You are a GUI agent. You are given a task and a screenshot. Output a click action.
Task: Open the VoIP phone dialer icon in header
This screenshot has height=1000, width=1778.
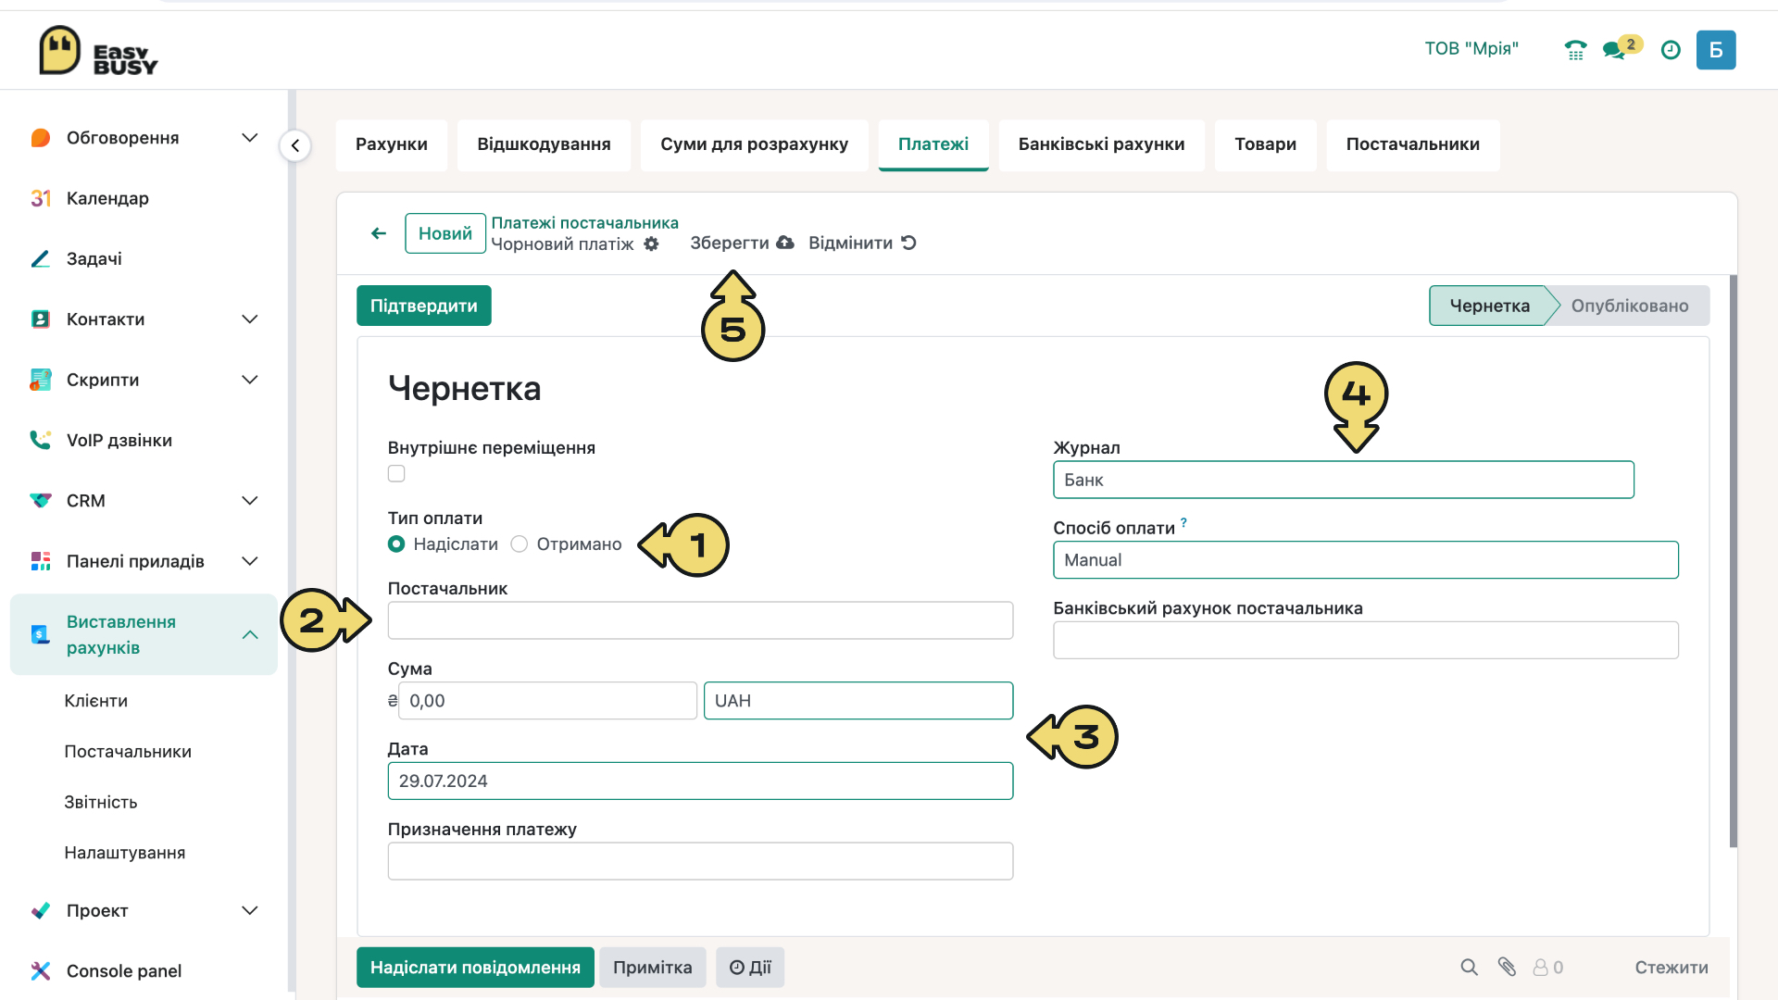click(x=1575, y=50)
